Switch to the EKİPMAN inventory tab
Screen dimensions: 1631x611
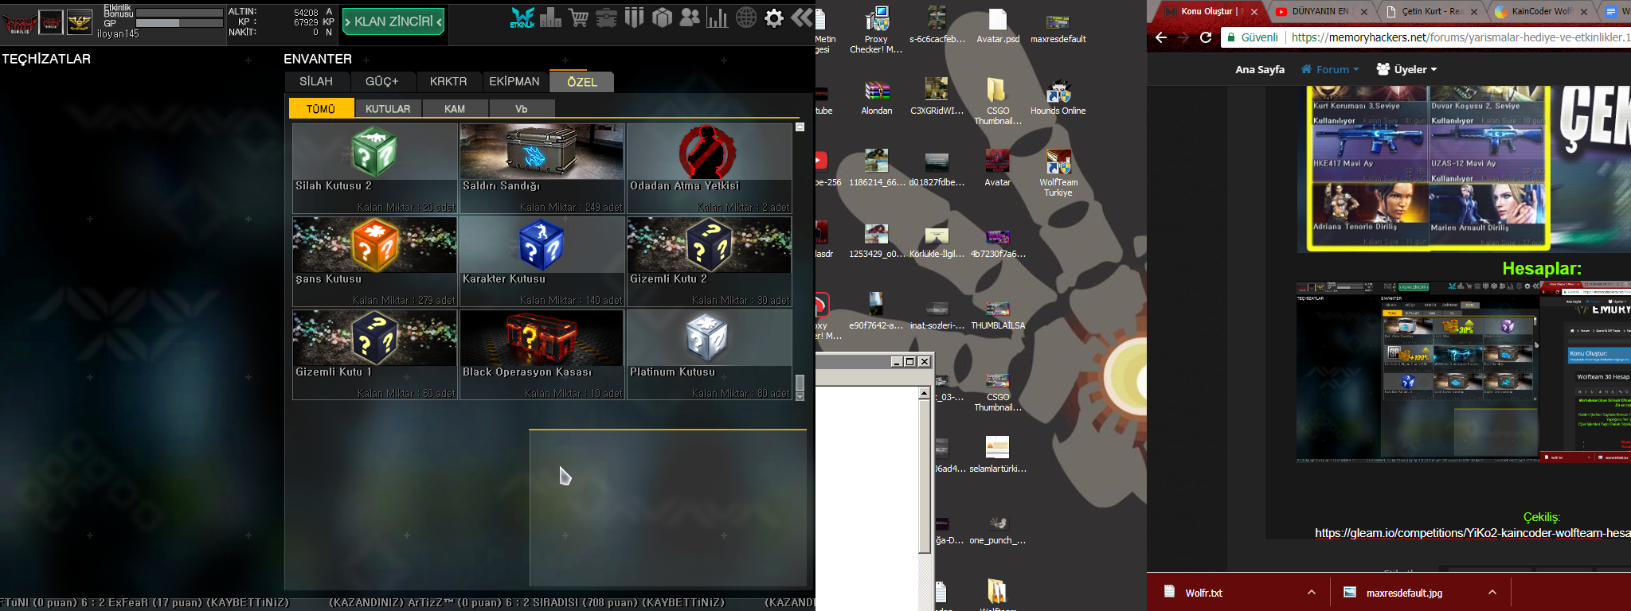(514, 81)
